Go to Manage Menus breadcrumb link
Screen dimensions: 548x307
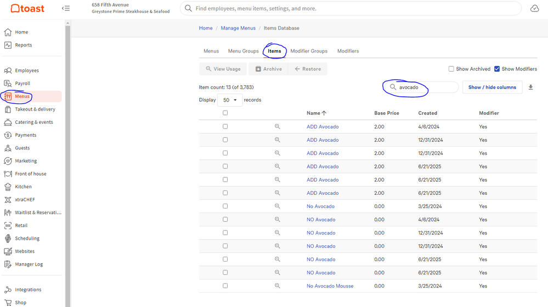238,28
